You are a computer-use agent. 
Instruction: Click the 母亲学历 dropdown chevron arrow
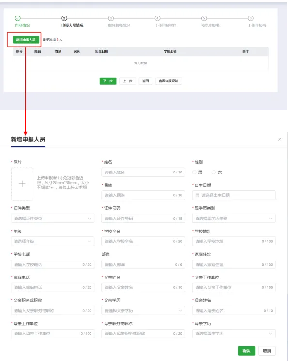(271, 333)
